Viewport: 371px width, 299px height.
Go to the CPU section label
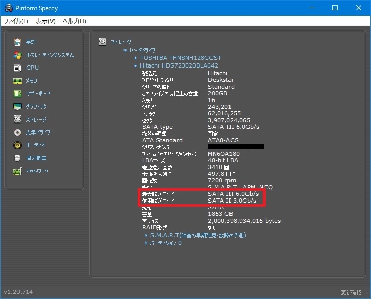[x=32, y=68]
